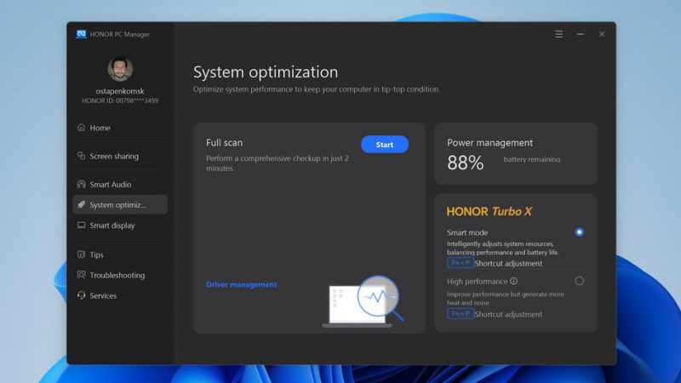Click the HONOR Turbo X logo
681x383 pixels.
tap(489, 211)
